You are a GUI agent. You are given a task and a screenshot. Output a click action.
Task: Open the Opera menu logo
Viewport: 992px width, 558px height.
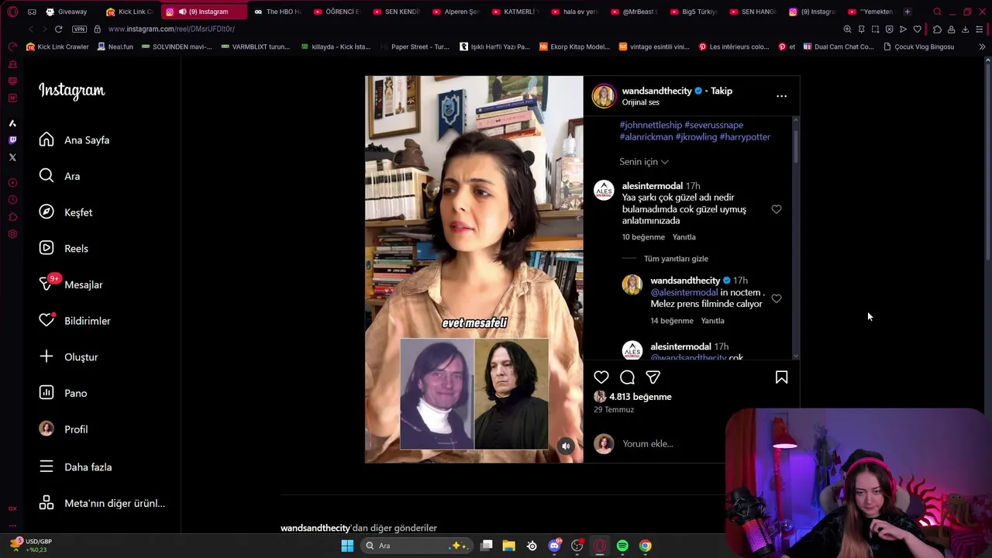pyautogui.click(x=12, y=12)
